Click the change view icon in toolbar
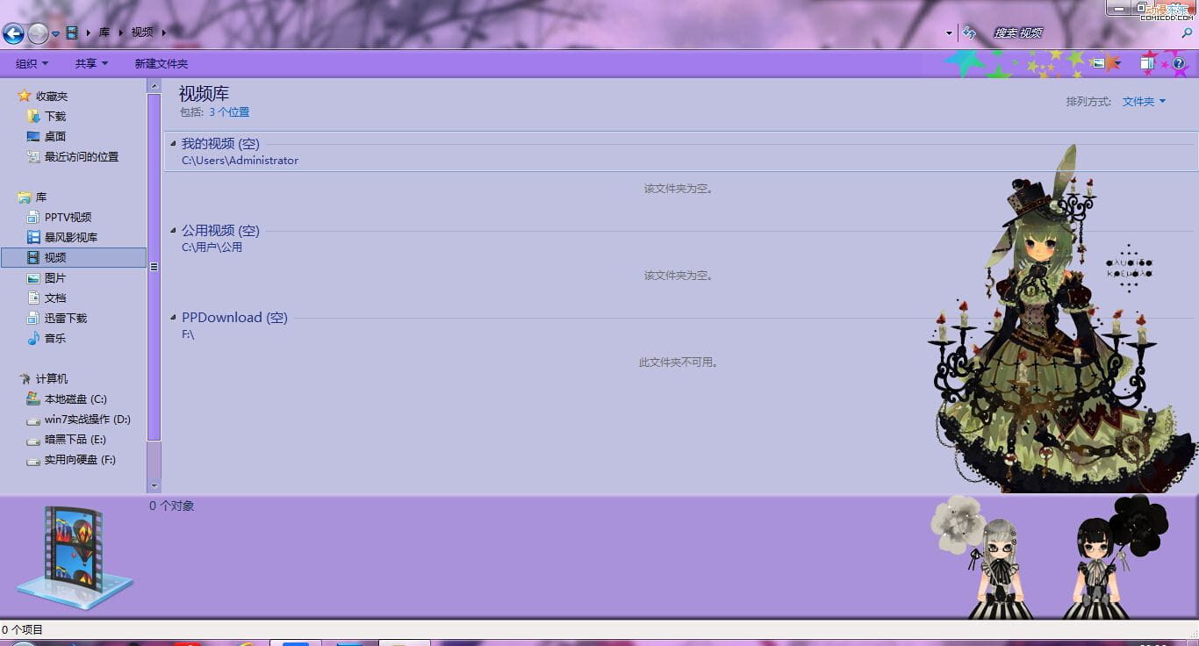This screenshot has width=1199, height=646. pos(1098,63)
